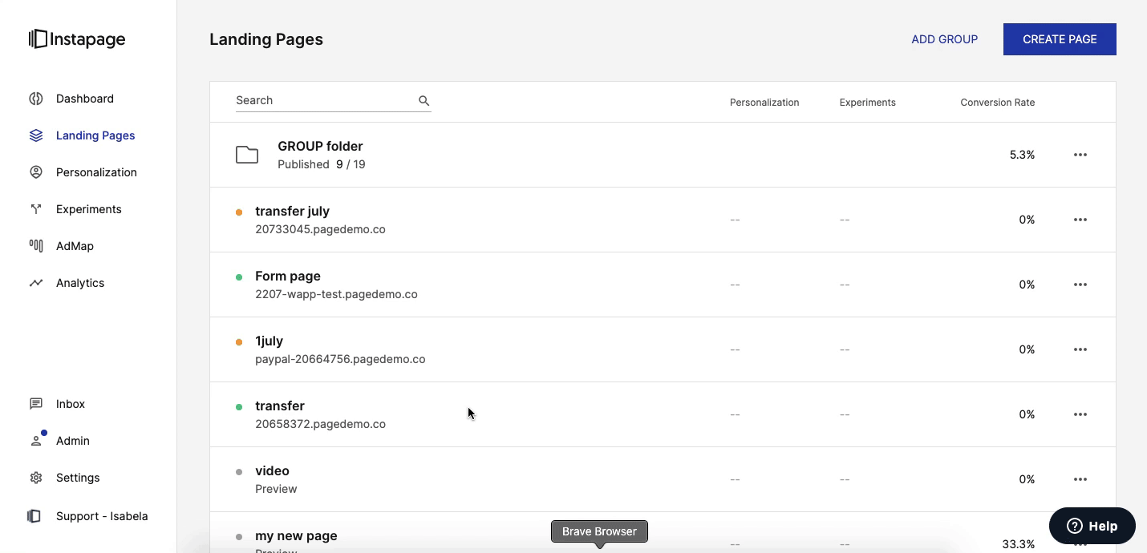Click the GROUP folder icon
1147x553 pixels.
tap(247, 155)
